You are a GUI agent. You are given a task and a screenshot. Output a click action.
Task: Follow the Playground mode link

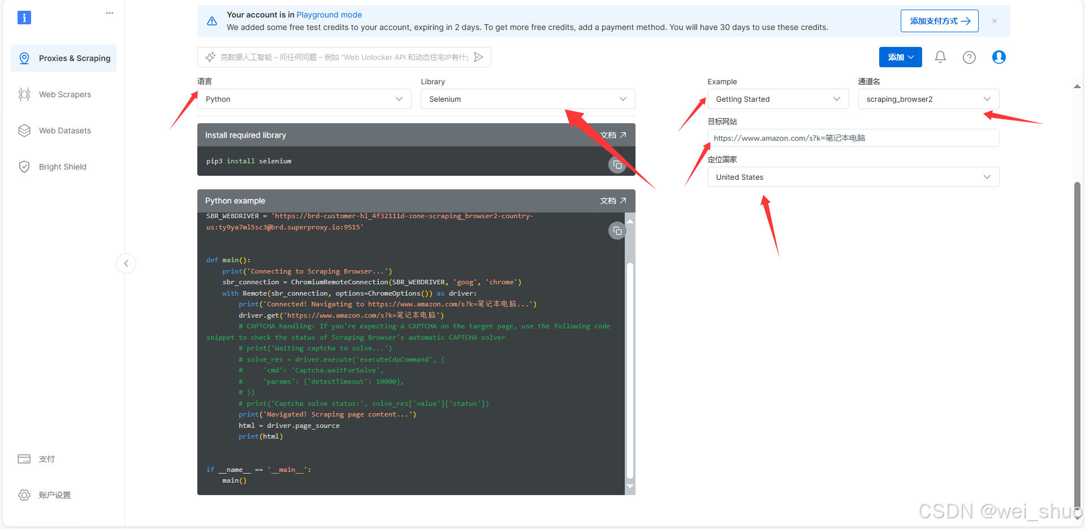click(x=329, y=15)
